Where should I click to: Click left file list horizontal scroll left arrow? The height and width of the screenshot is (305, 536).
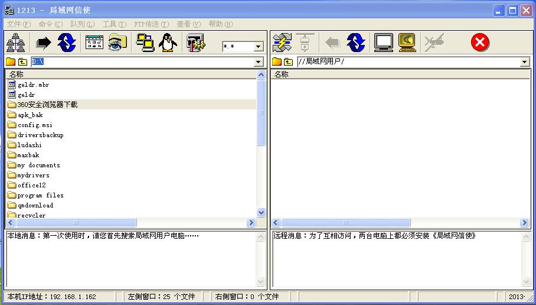coord(11,222)
